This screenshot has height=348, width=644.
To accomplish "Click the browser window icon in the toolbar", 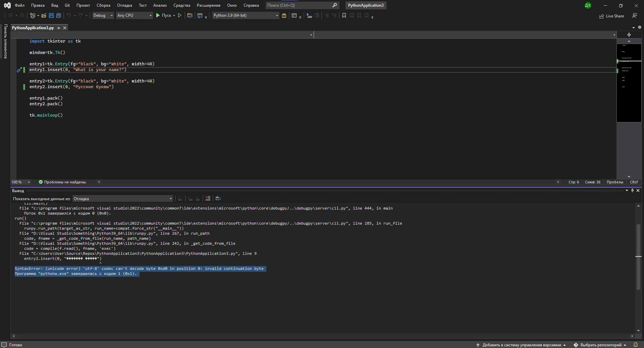I will pos(200,15).
